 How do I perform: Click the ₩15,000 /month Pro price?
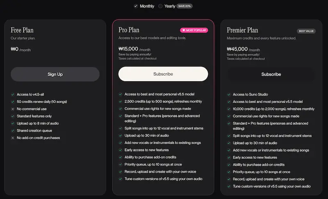pyautogui.click(x=134, y=49)
